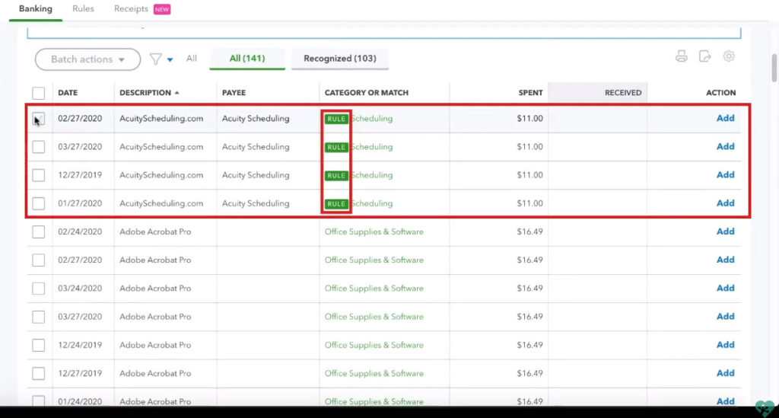Click Office Supplies & Software for 03/24/2020 row
779x418 pixels.
point(374,289)
